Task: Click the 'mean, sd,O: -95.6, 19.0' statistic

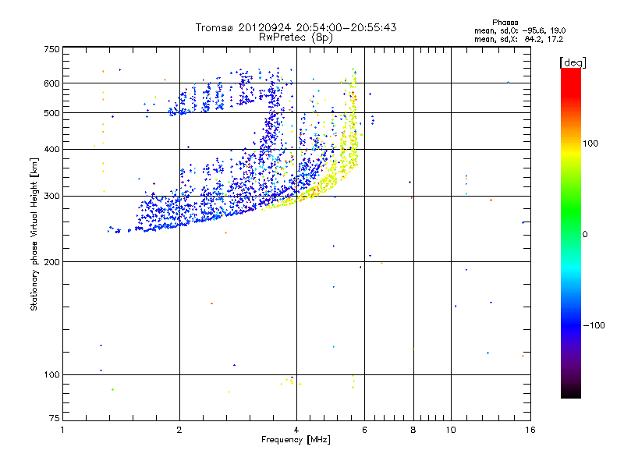Action: coord(519,30)
